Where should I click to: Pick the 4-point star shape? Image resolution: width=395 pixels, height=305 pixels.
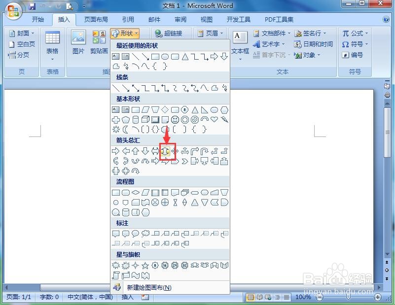(x=135, y=265)
